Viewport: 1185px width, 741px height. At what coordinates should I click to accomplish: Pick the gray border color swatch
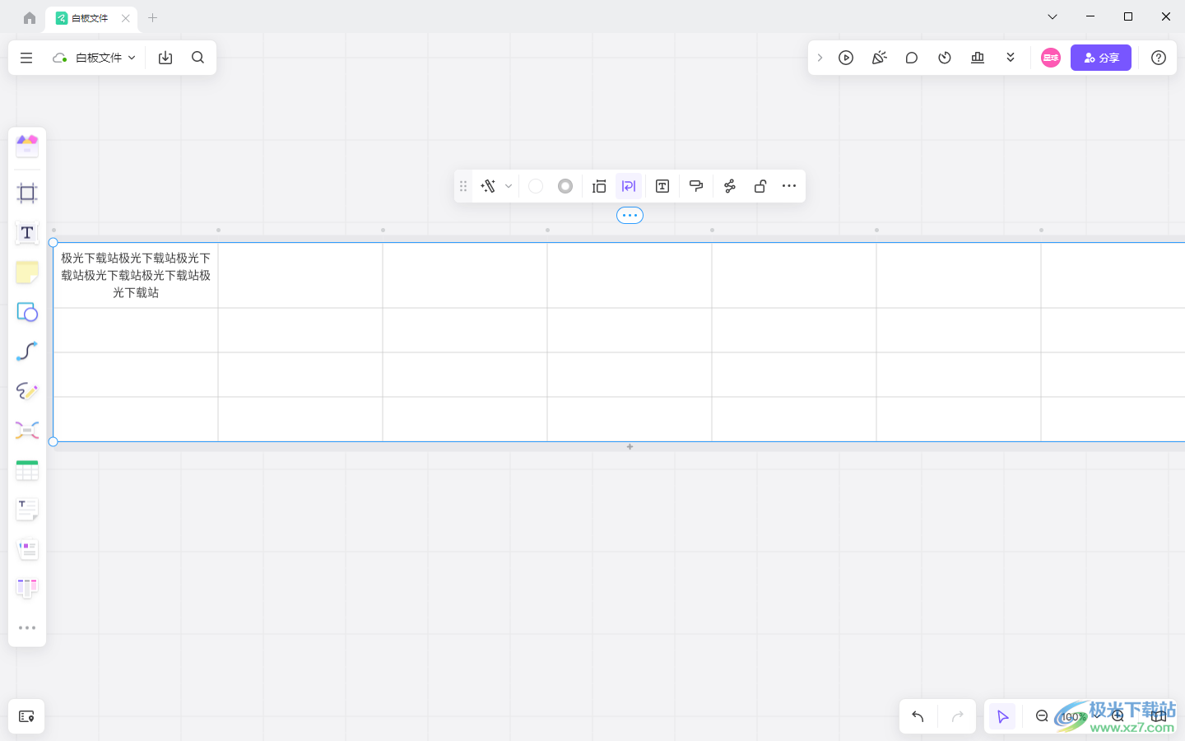point(565,186)
